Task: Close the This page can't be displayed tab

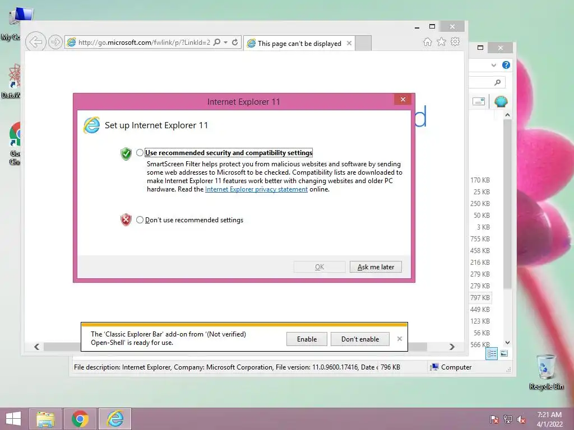Action: pyautogui.click(x=349, y=43)
